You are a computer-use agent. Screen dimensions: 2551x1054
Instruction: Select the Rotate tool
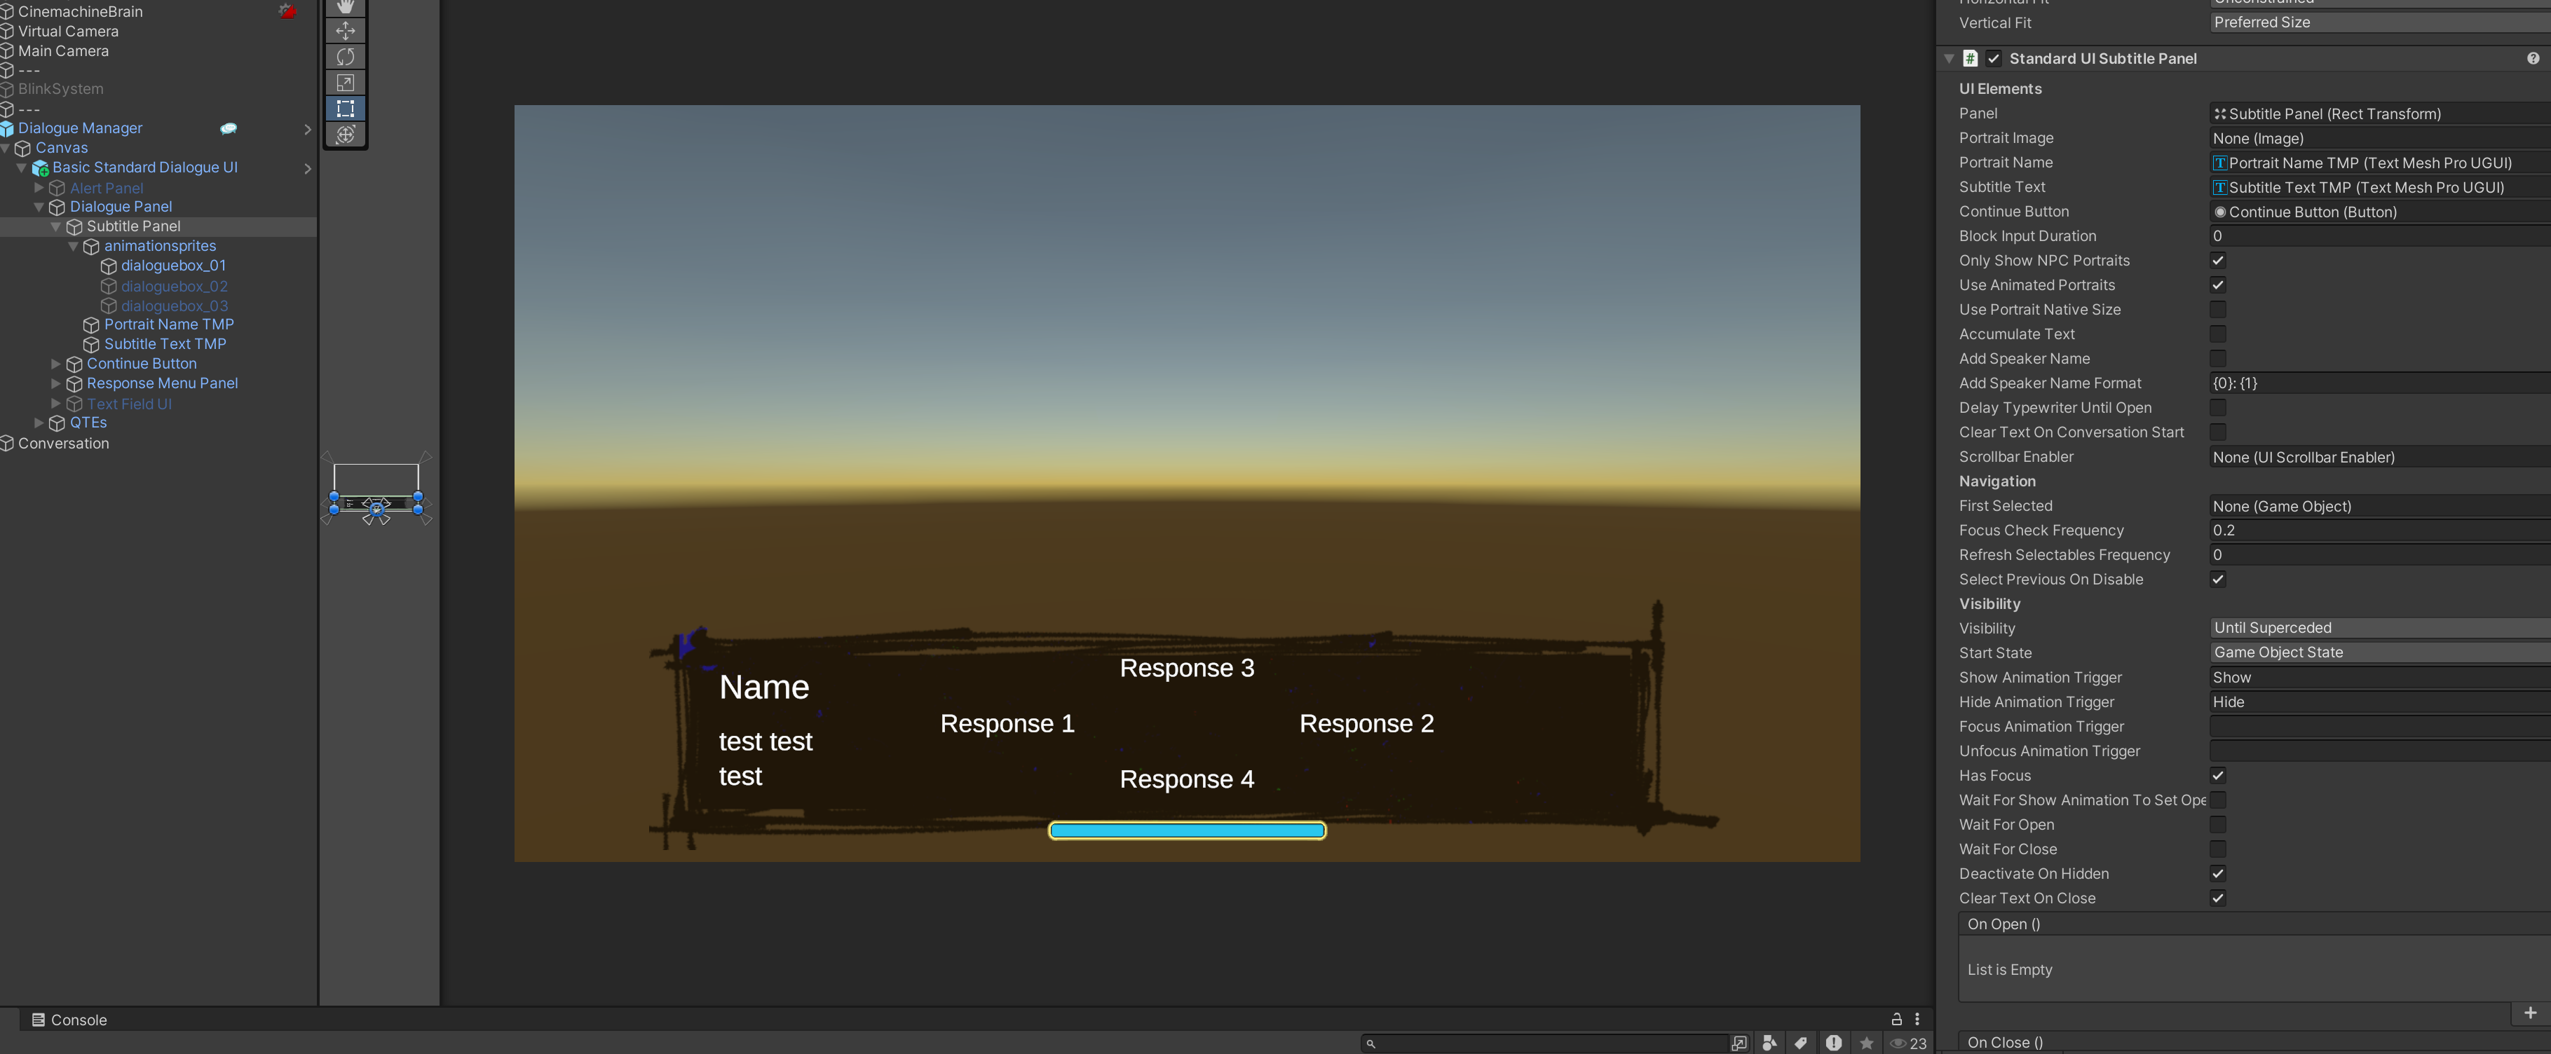click(346, 56)
